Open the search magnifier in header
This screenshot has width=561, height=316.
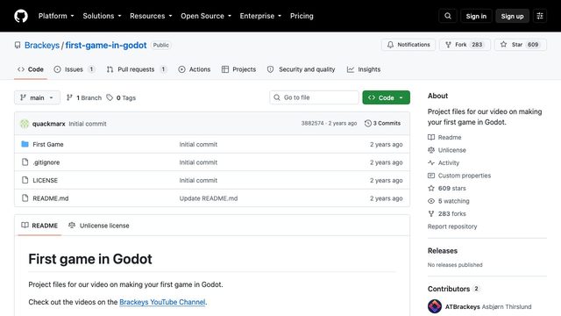coord(448,16)
